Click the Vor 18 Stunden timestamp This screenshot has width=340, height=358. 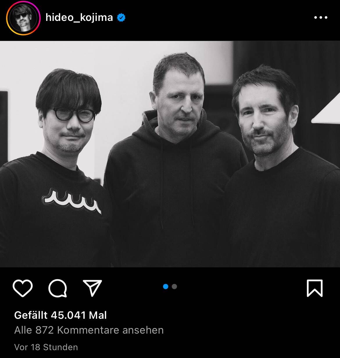coord(46,347)
